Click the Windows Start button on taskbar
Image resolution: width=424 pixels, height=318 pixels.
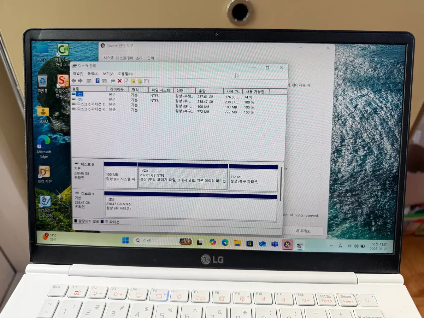coord(125,241)
